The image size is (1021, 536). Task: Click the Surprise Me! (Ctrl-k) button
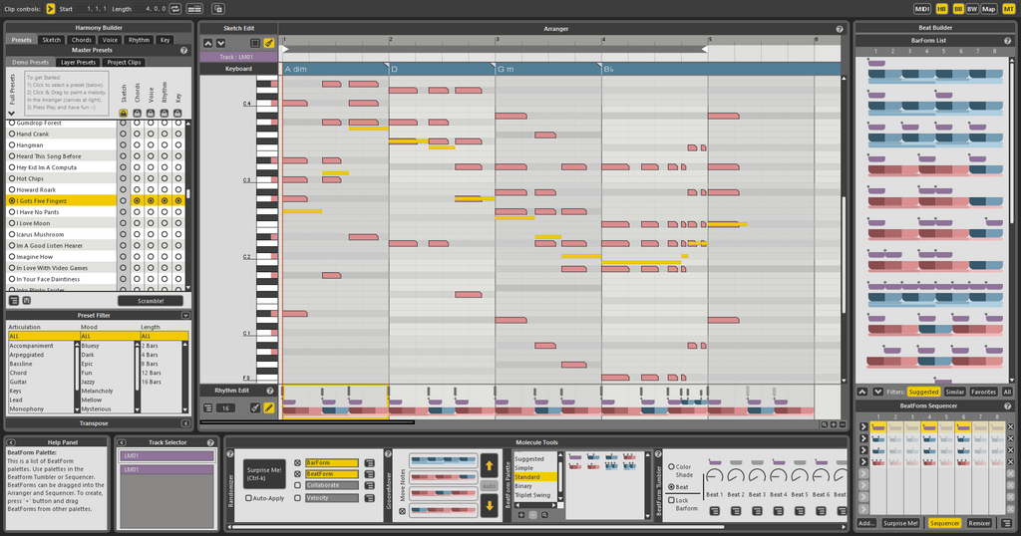coord(263,473)
